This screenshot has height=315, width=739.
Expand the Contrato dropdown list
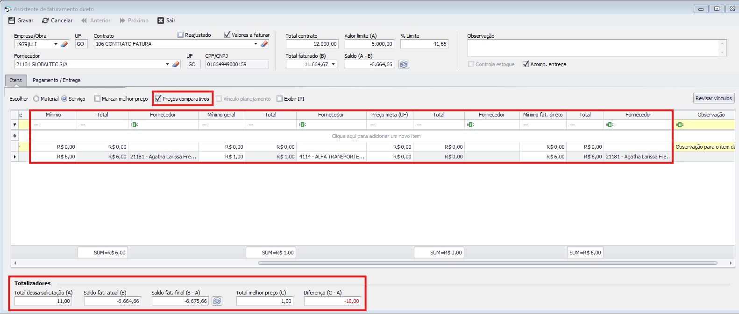pyautogui.click(x=256, y=44)
